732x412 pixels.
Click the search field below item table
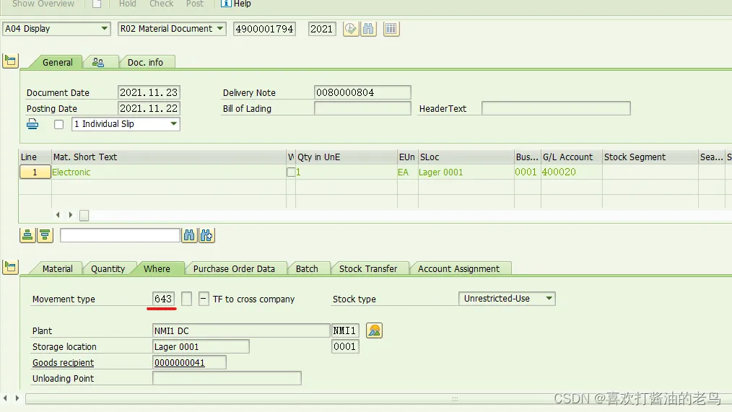coord(120,235)
